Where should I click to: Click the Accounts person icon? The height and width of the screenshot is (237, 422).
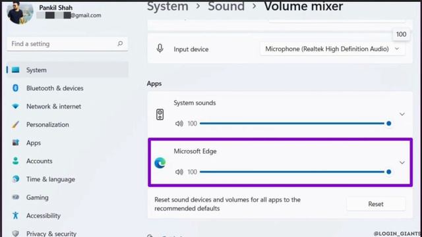tap(16, 161)
